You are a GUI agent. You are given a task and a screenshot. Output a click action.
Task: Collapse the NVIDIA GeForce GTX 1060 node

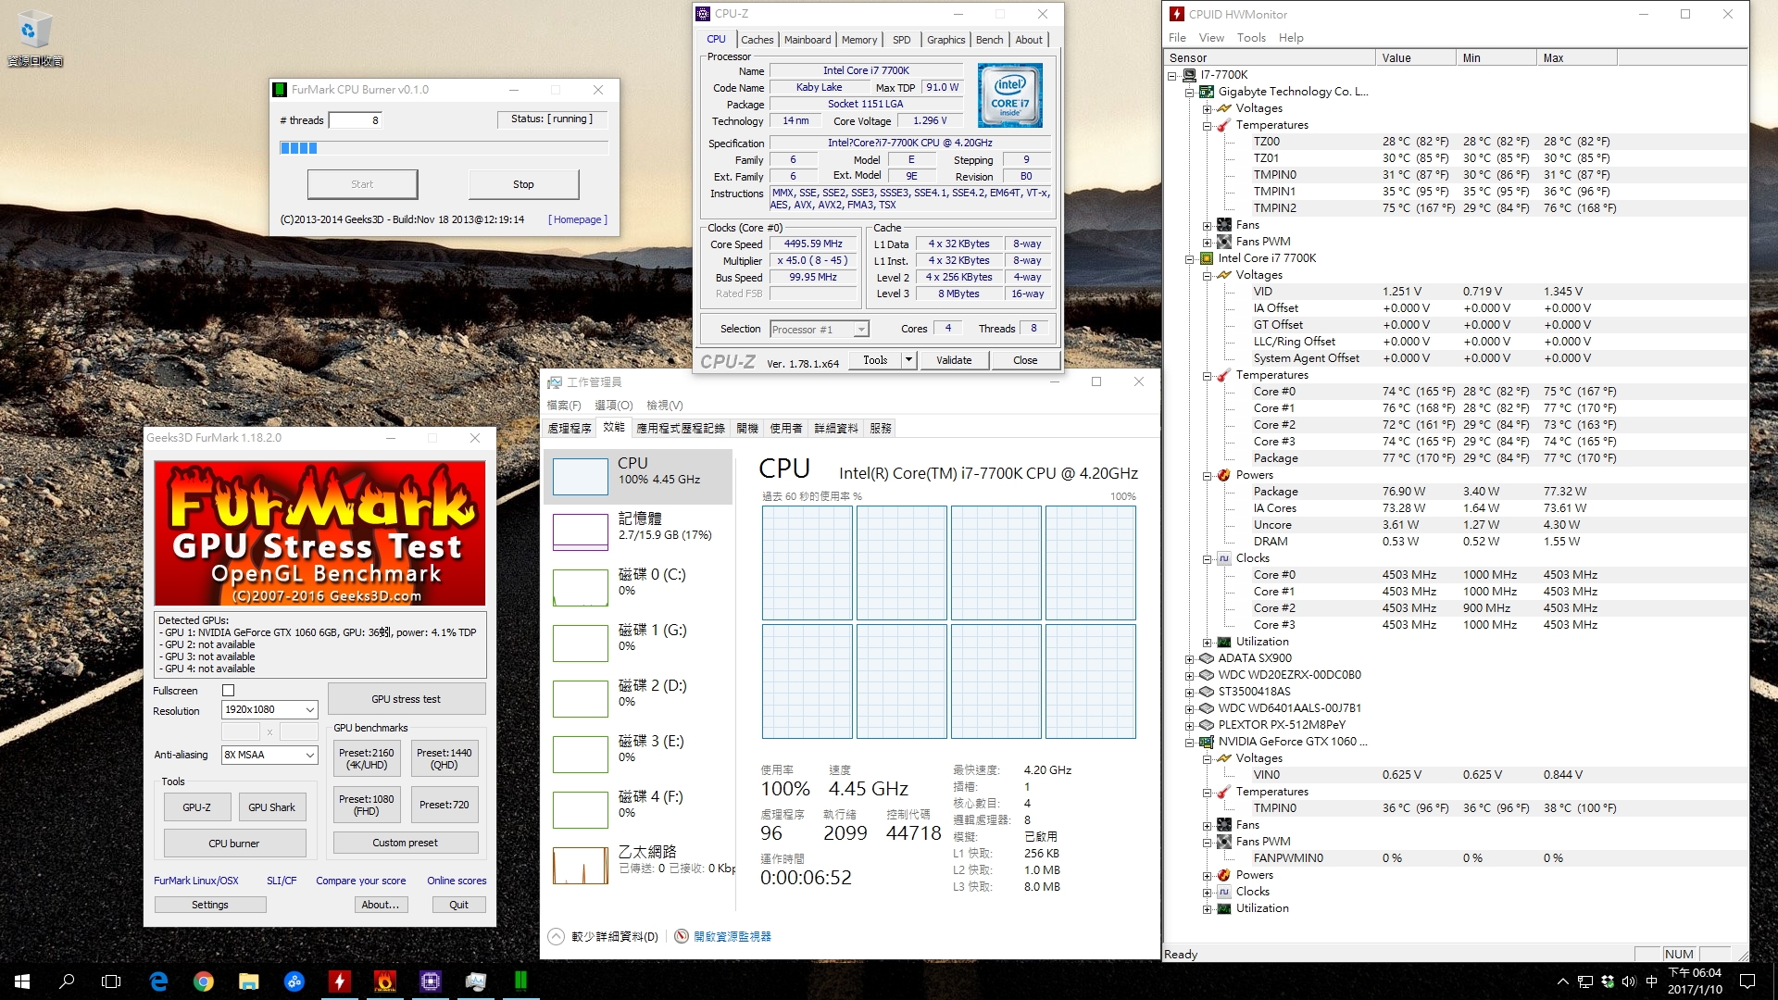[x=1190, y=742]
